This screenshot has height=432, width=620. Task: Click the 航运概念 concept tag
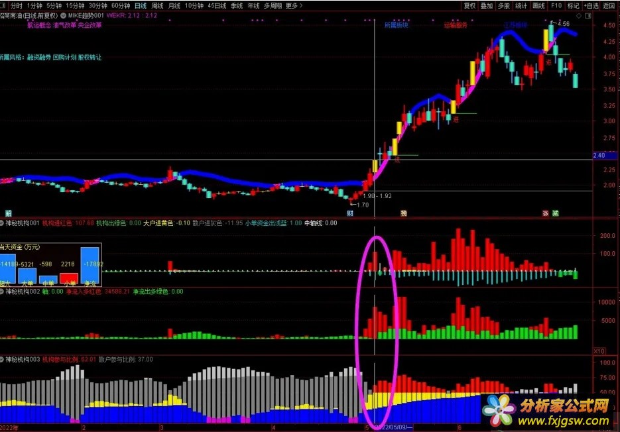coord(39,25)
